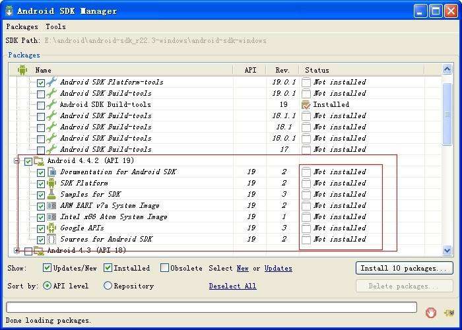The image size is (462, 330).
Task: Click the Android 4.3 folder icon
Action: click(39, 250)
